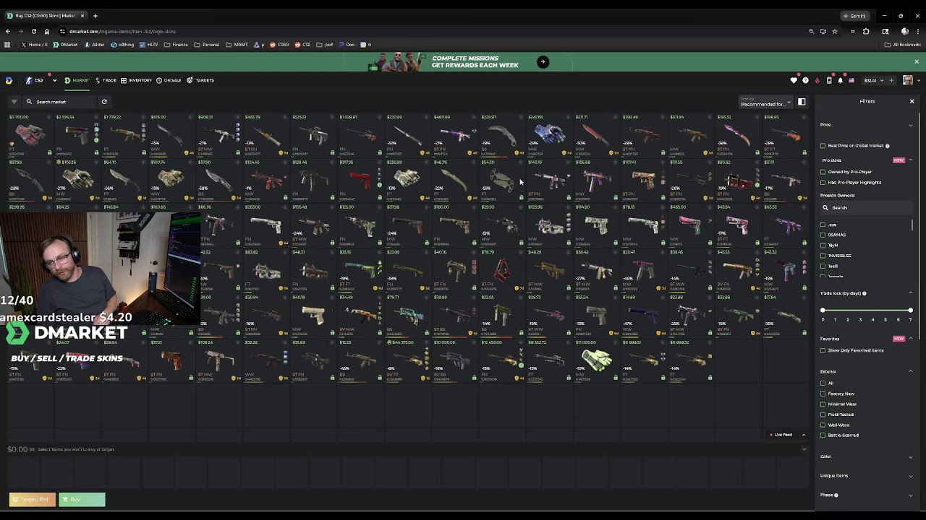Image resolution: width=926 pixels, height=520 pixels.
Task: Check the OSAMAS owner checkbox
Action: [823, 235]
